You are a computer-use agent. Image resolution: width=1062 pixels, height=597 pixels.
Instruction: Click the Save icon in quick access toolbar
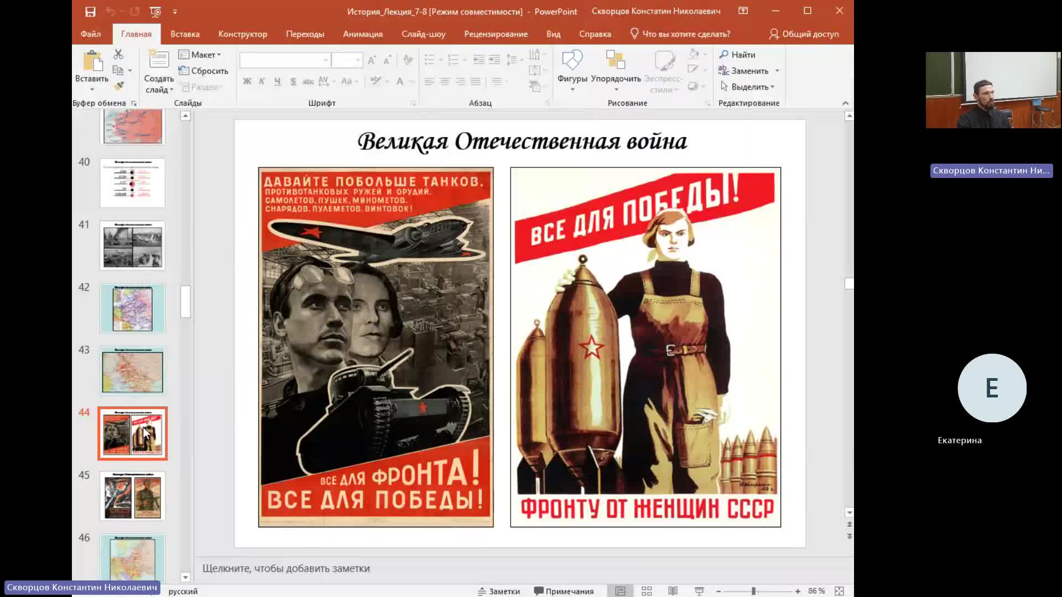[90, 11]
